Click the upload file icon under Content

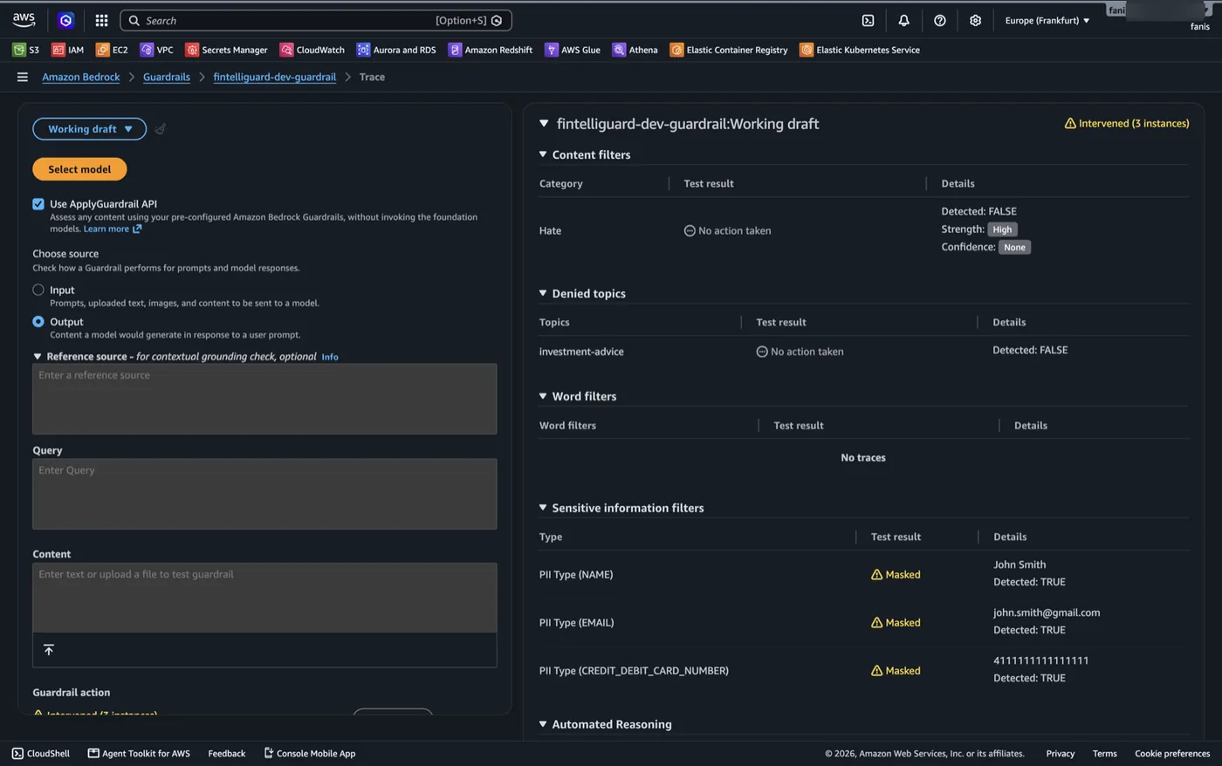pos(49,650)
